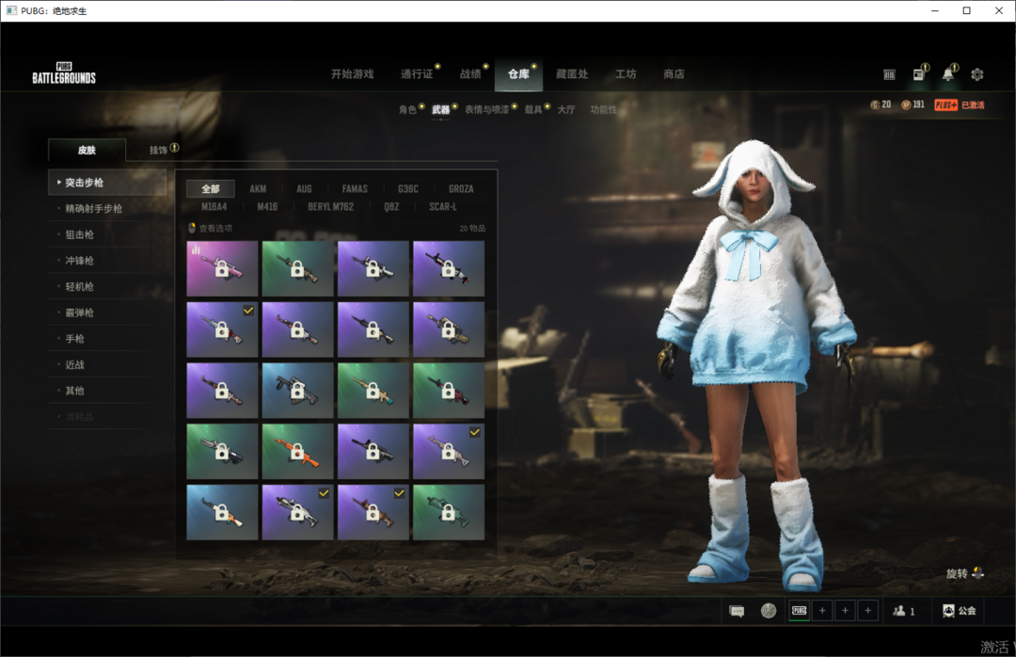Open the 近战 melee category

point(107,364)
